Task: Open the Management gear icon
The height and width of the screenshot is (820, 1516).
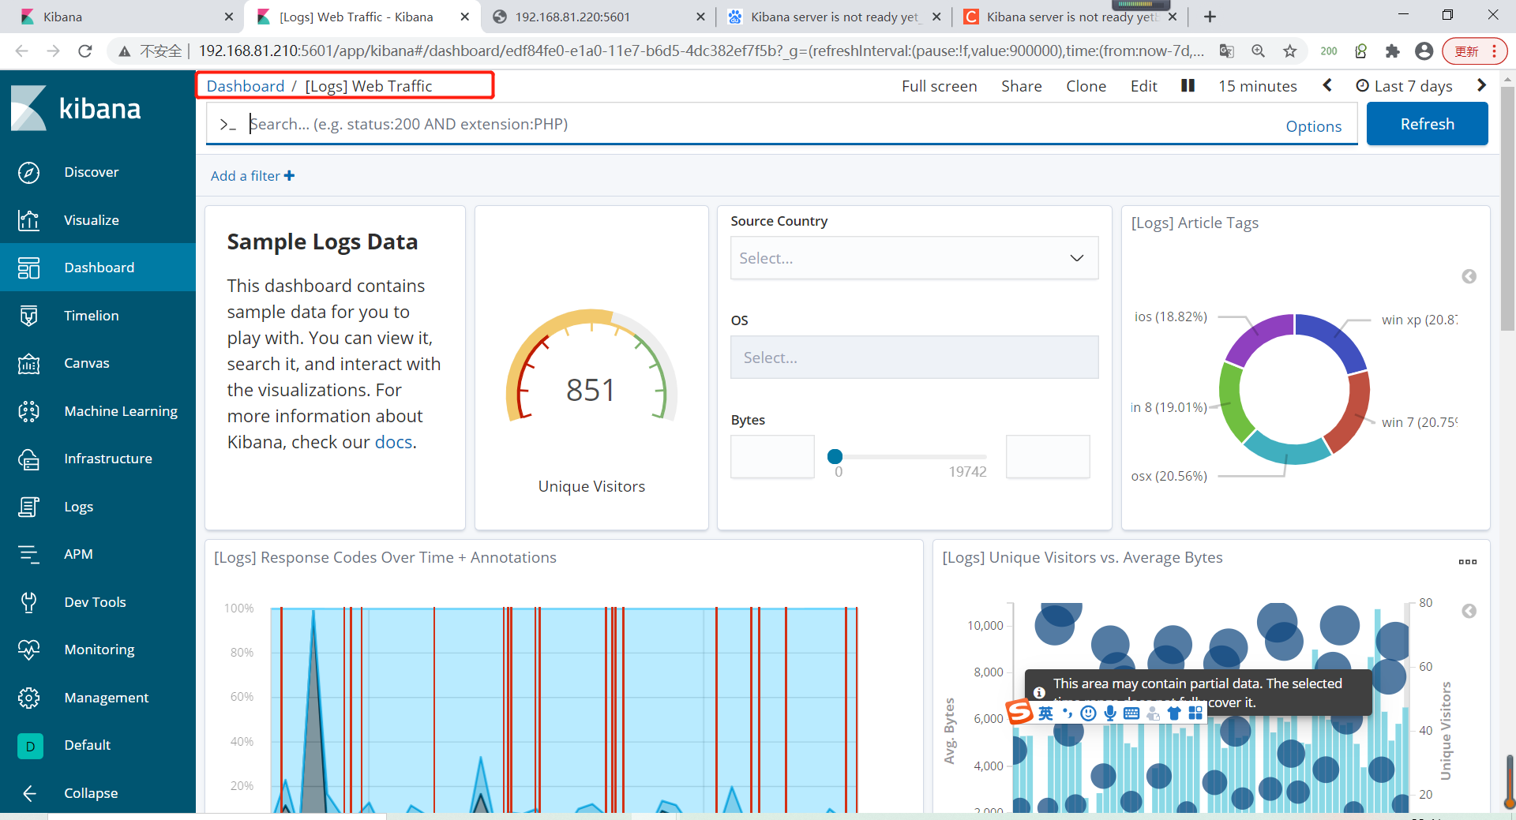Action: pyautogui.click(x=29, y=698)
